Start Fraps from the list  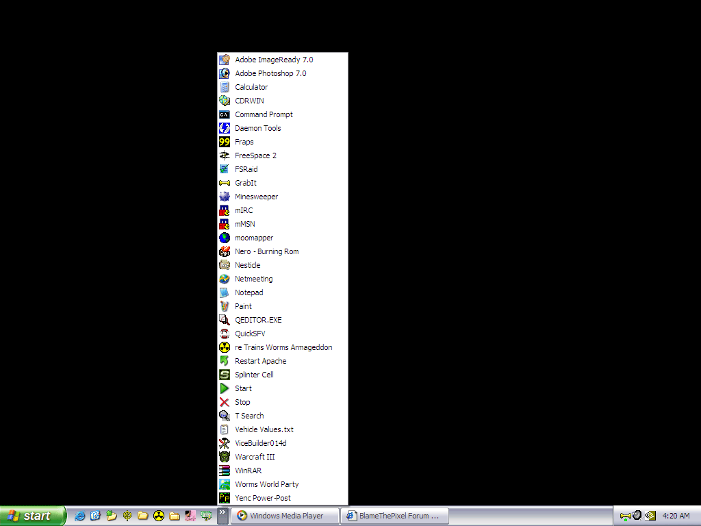283,142
